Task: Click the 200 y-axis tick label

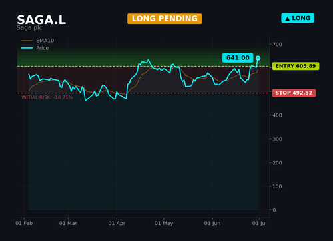Action: point(277,163)
